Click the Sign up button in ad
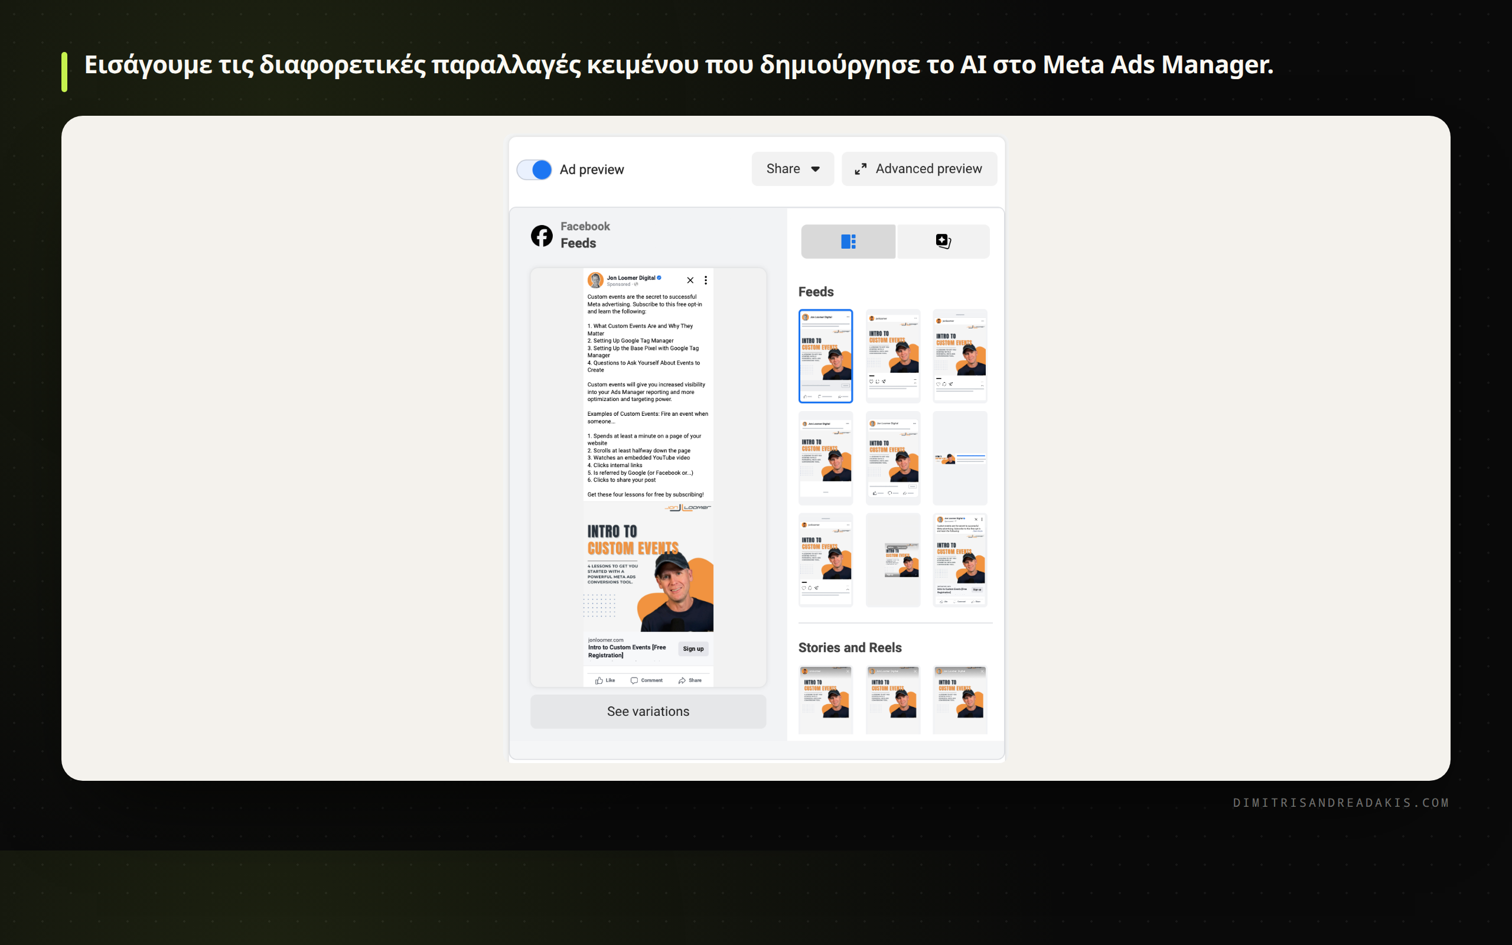1512x945 pixels. pyautogui.click(x=693, y=649)
